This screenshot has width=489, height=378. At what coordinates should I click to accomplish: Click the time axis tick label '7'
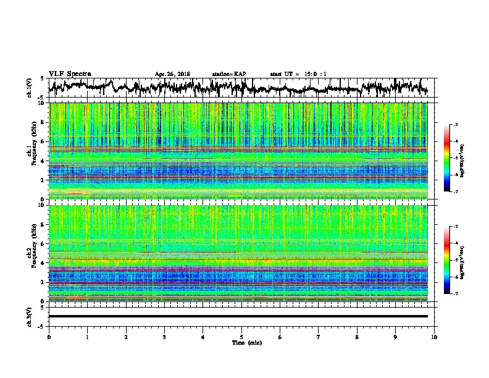(319, 337)
